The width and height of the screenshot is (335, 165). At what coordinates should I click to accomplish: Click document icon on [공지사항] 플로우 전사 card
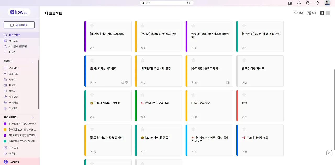pos(228,82)
